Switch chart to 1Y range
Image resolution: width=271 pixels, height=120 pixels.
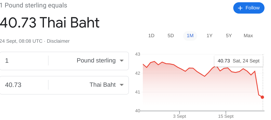click(209, 36)
